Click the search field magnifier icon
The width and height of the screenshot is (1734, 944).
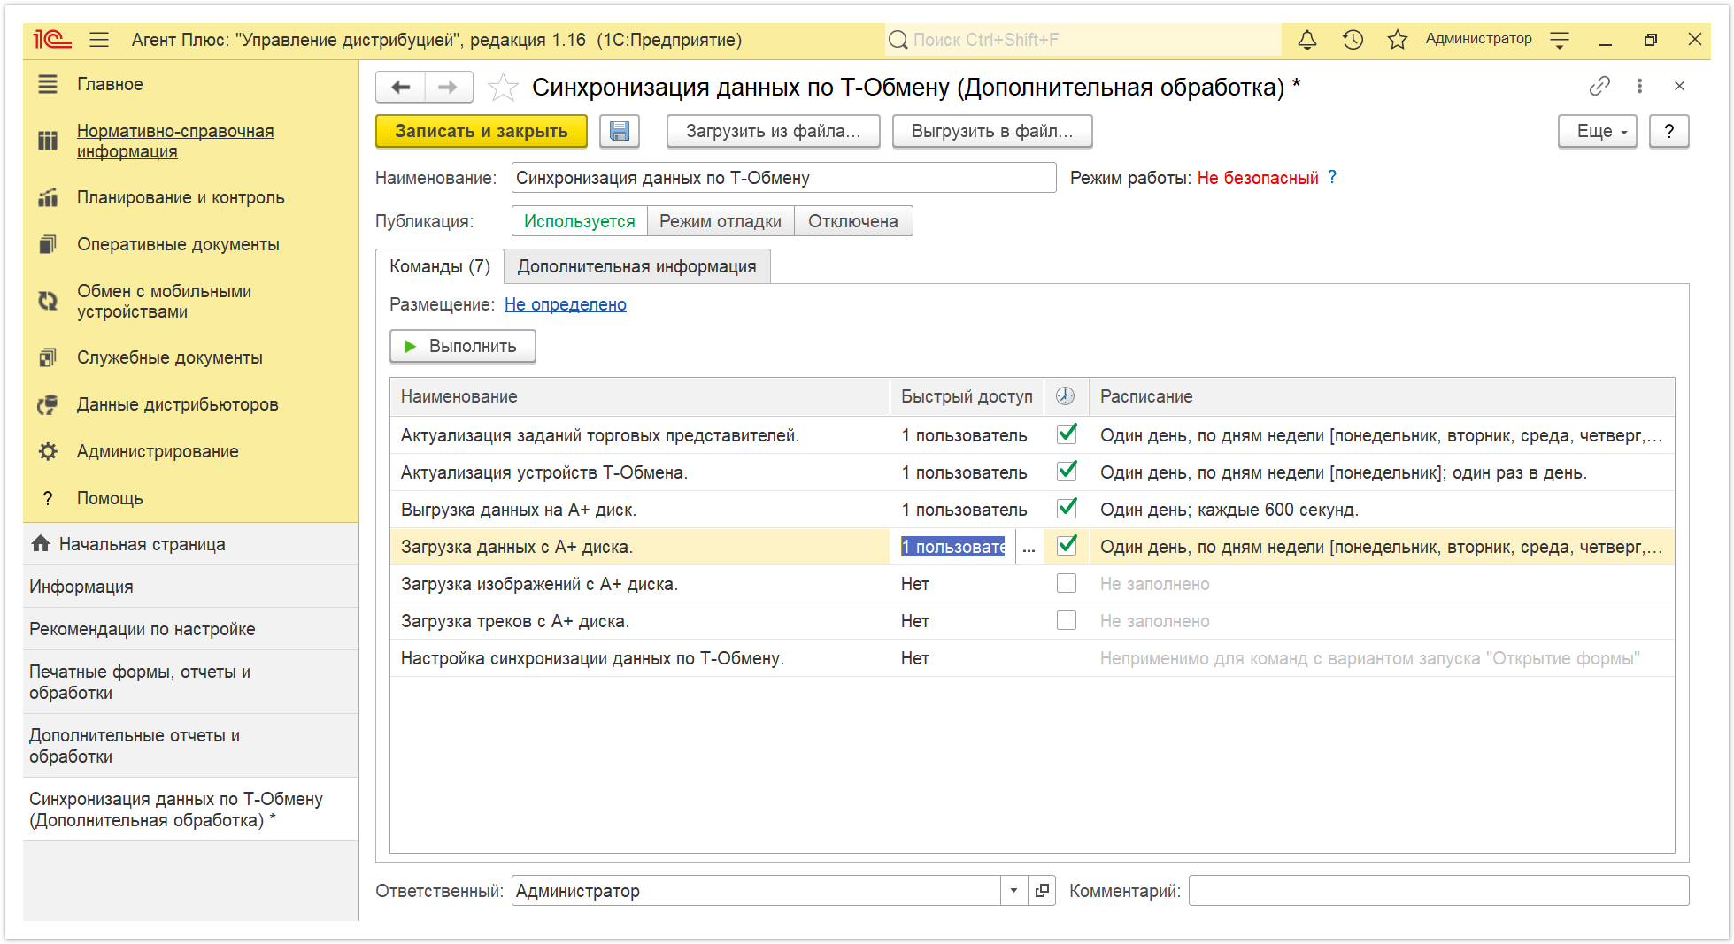898,40
